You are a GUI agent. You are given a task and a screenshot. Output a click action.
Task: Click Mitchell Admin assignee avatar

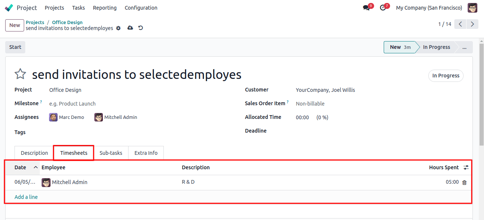pyautogui.click(x=98, y=117)
